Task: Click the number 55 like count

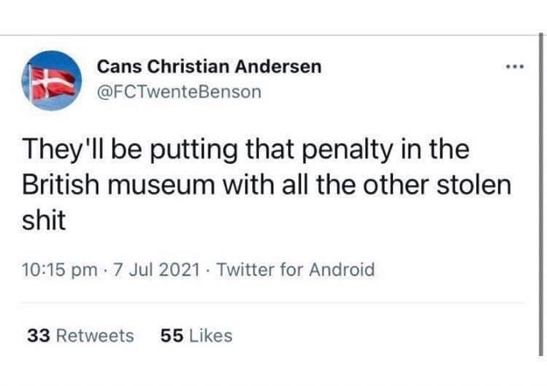Action: 172,336
